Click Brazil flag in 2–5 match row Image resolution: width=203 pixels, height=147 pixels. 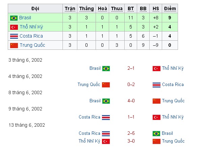[156, 133]
